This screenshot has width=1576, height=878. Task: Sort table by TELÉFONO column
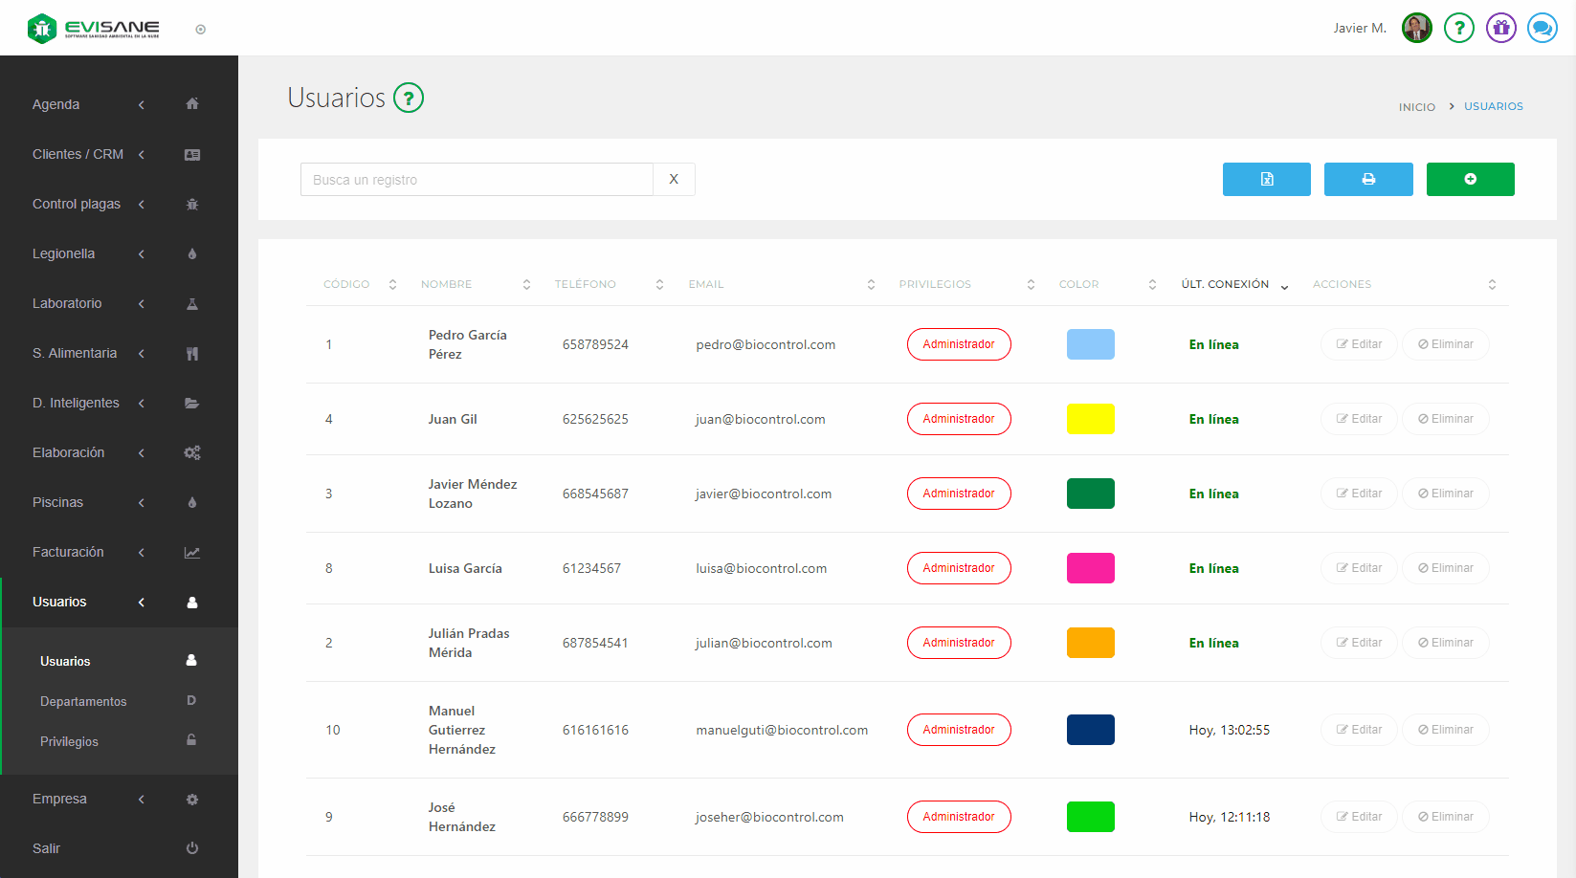[x=609, y=284]
